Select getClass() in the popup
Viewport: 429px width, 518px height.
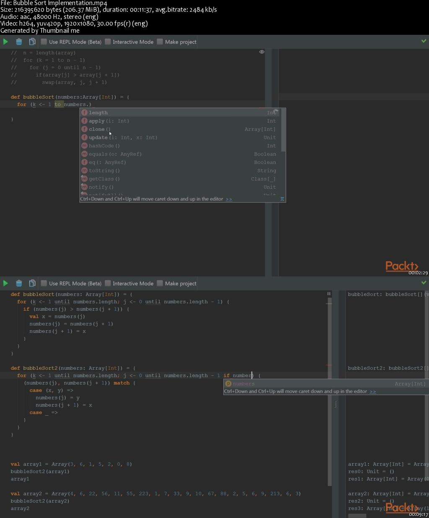pos(181,179)
